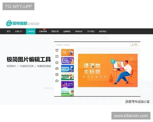Click the 极简图片编辑工具 heading
This screenshot has height=122, width=153.
click(29, 59)
